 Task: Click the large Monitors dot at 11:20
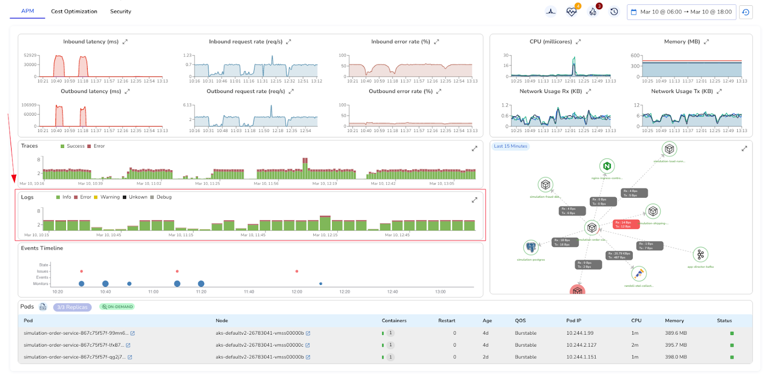pos(201,284)
